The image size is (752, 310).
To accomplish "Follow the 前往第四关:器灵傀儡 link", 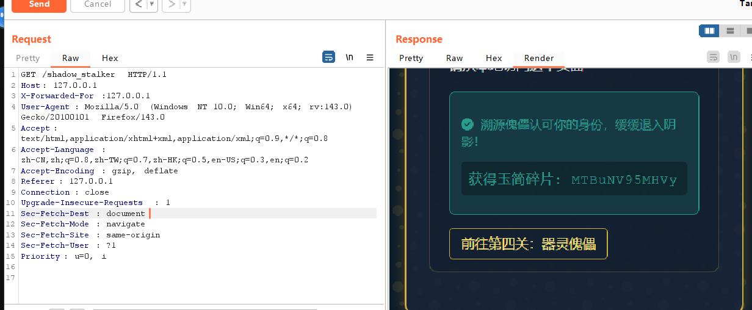I will click(x=528, y=243).
